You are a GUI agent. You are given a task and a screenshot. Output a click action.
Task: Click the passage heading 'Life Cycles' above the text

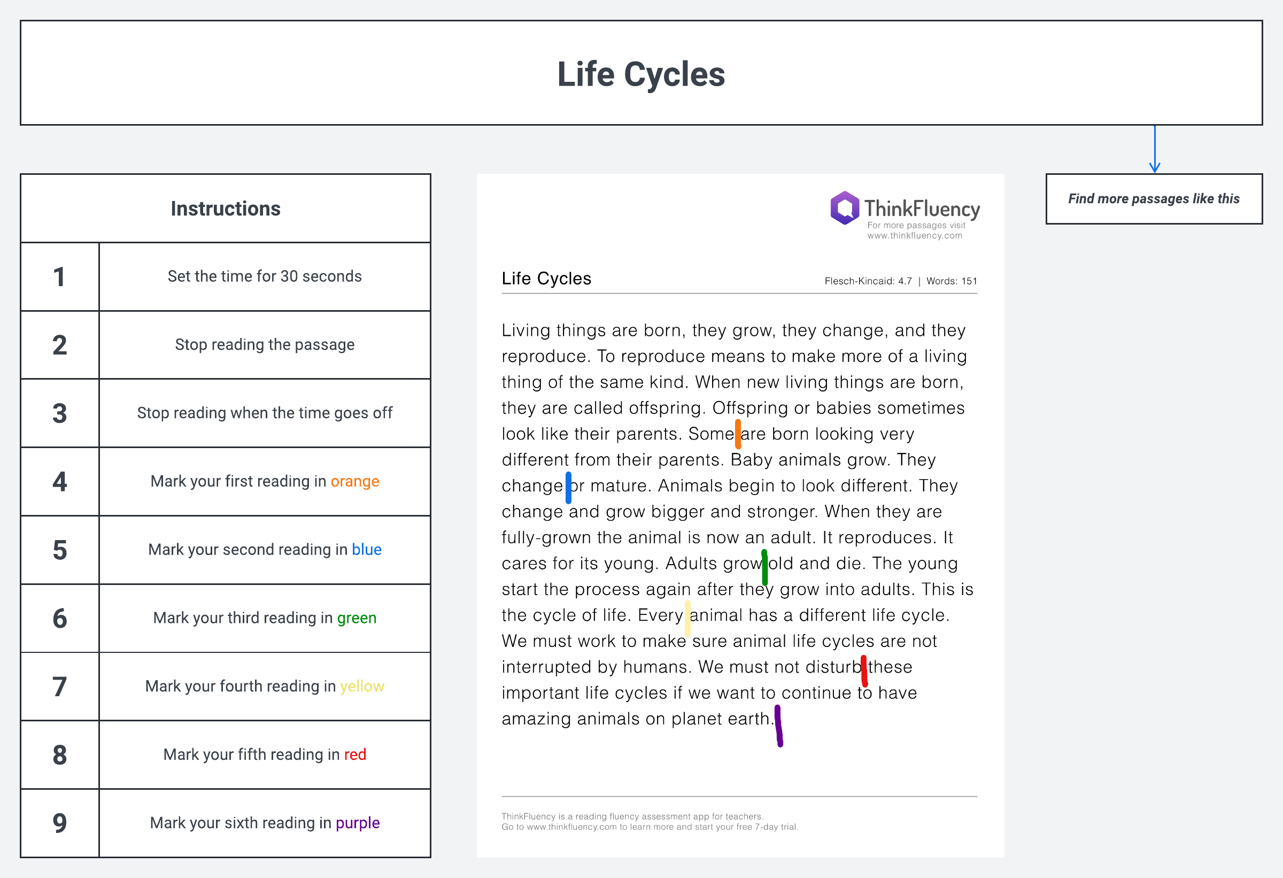pyautogui.click(x=546, y=279)
